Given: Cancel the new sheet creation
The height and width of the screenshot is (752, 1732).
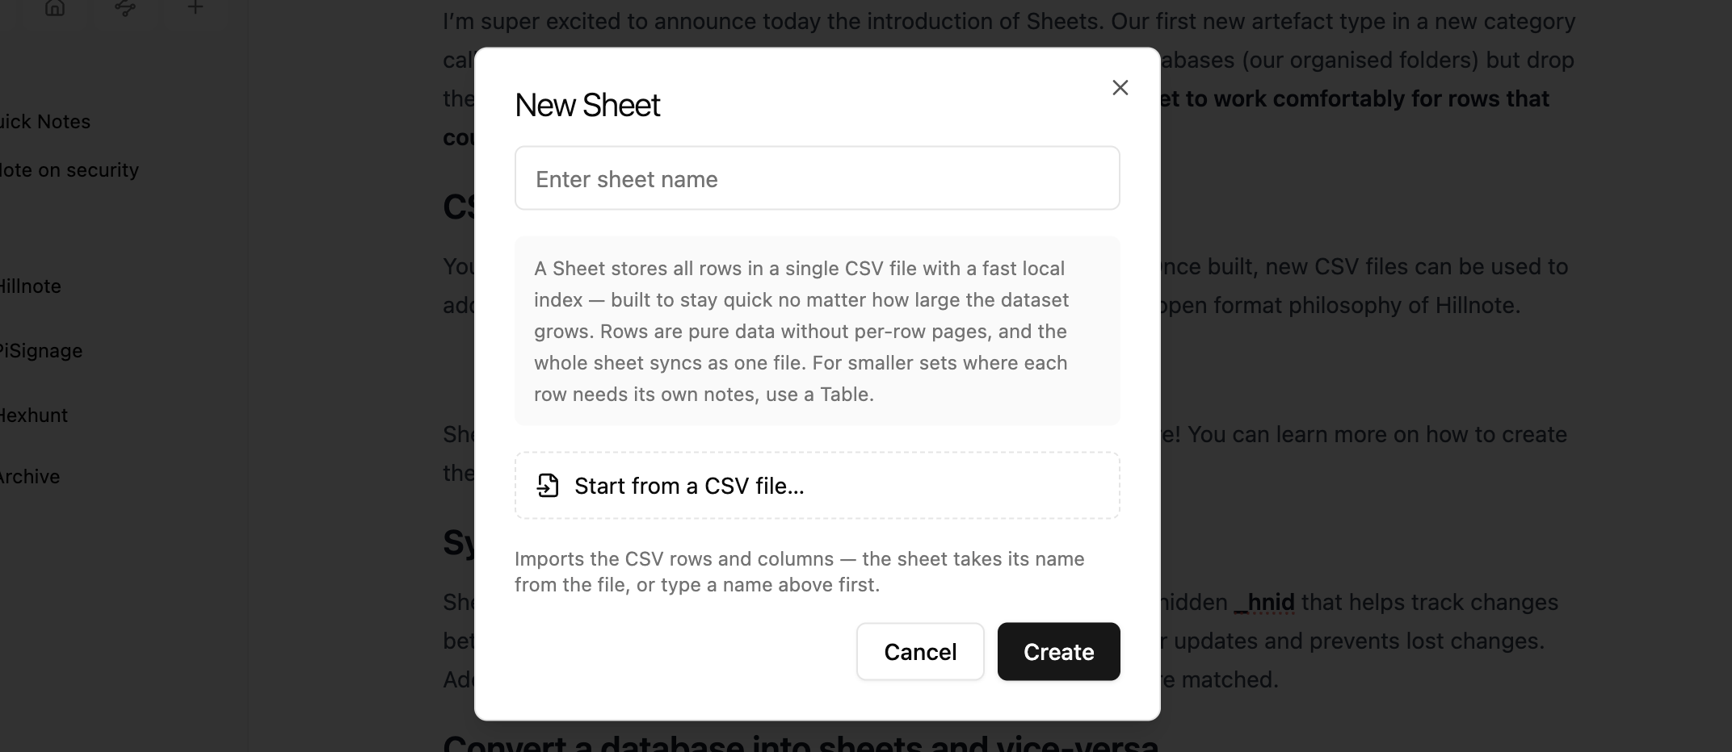Looking at the screenshot, I should 920,651.
